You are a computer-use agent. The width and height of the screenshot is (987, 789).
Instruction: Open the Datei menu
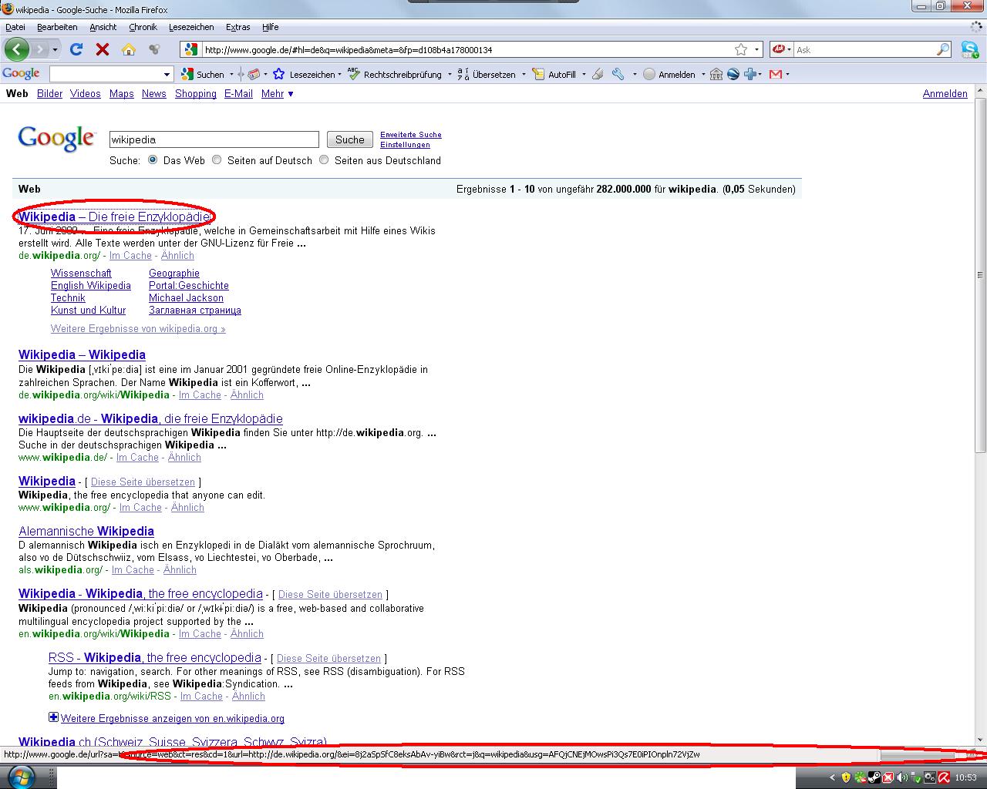point(15,27)
